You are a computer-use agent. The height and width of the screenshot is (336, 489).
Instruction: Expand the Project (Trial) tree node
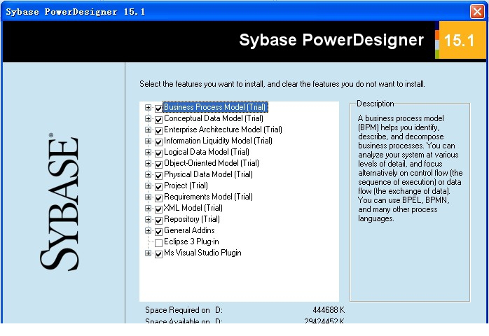(x=148, y=186)
